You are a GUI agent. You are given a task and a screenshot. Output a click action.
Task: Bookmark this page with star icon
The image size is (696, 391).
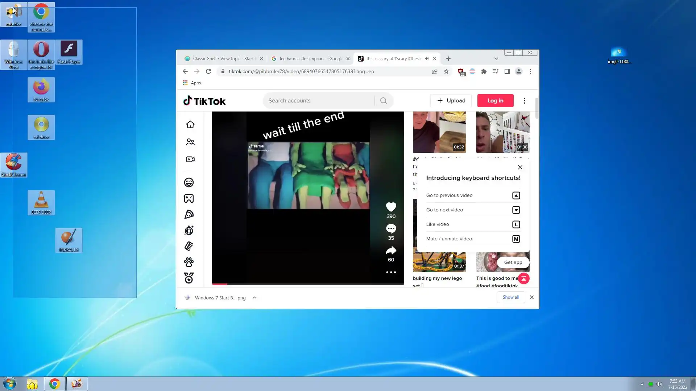pos(446,71)
